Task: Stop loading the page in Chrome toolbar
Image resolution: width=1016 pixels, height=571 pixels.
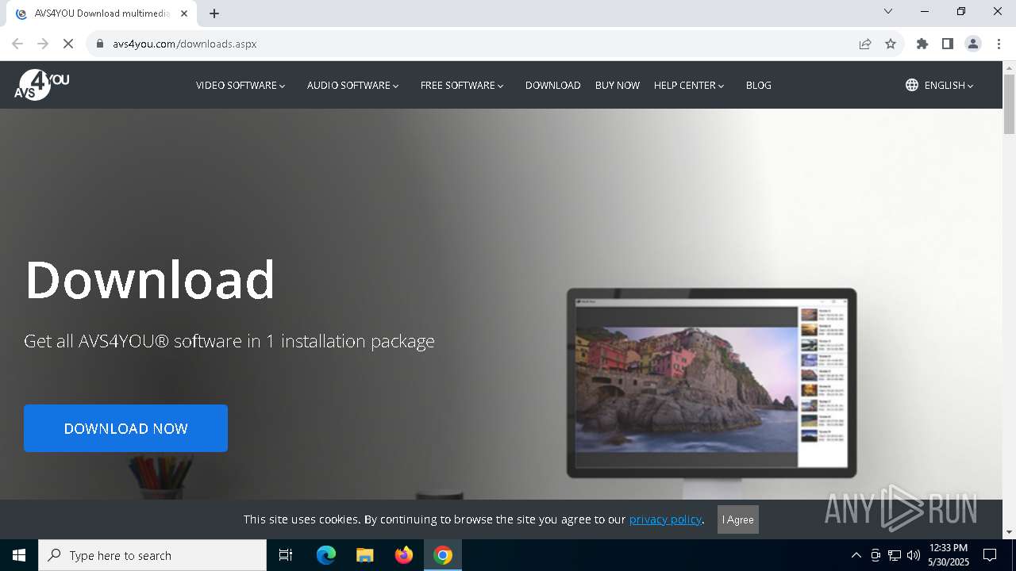Action: click(x=68, y=44)
